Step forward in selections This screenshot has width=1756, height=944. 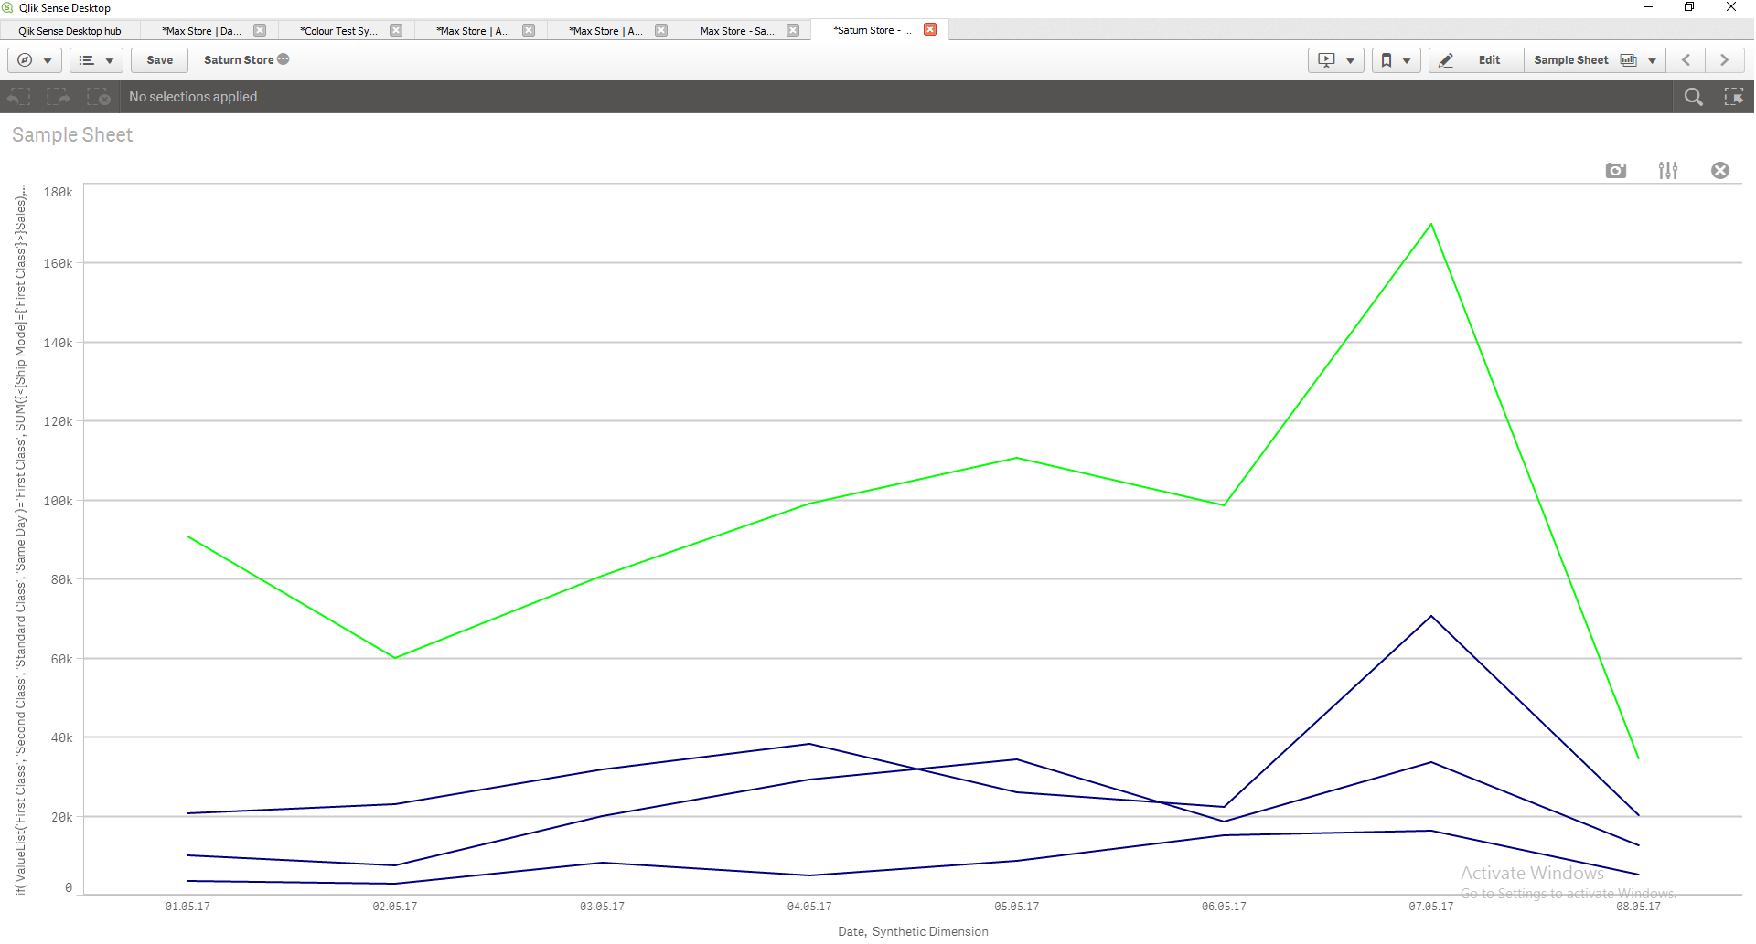point(59,97)
